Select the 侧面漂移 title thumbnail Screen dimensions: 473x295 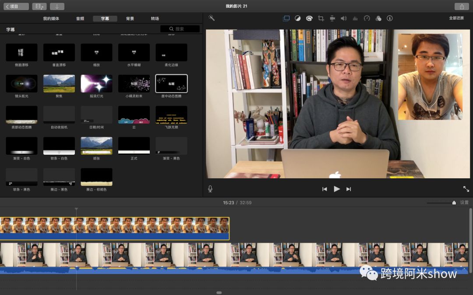tap(22, 52)
